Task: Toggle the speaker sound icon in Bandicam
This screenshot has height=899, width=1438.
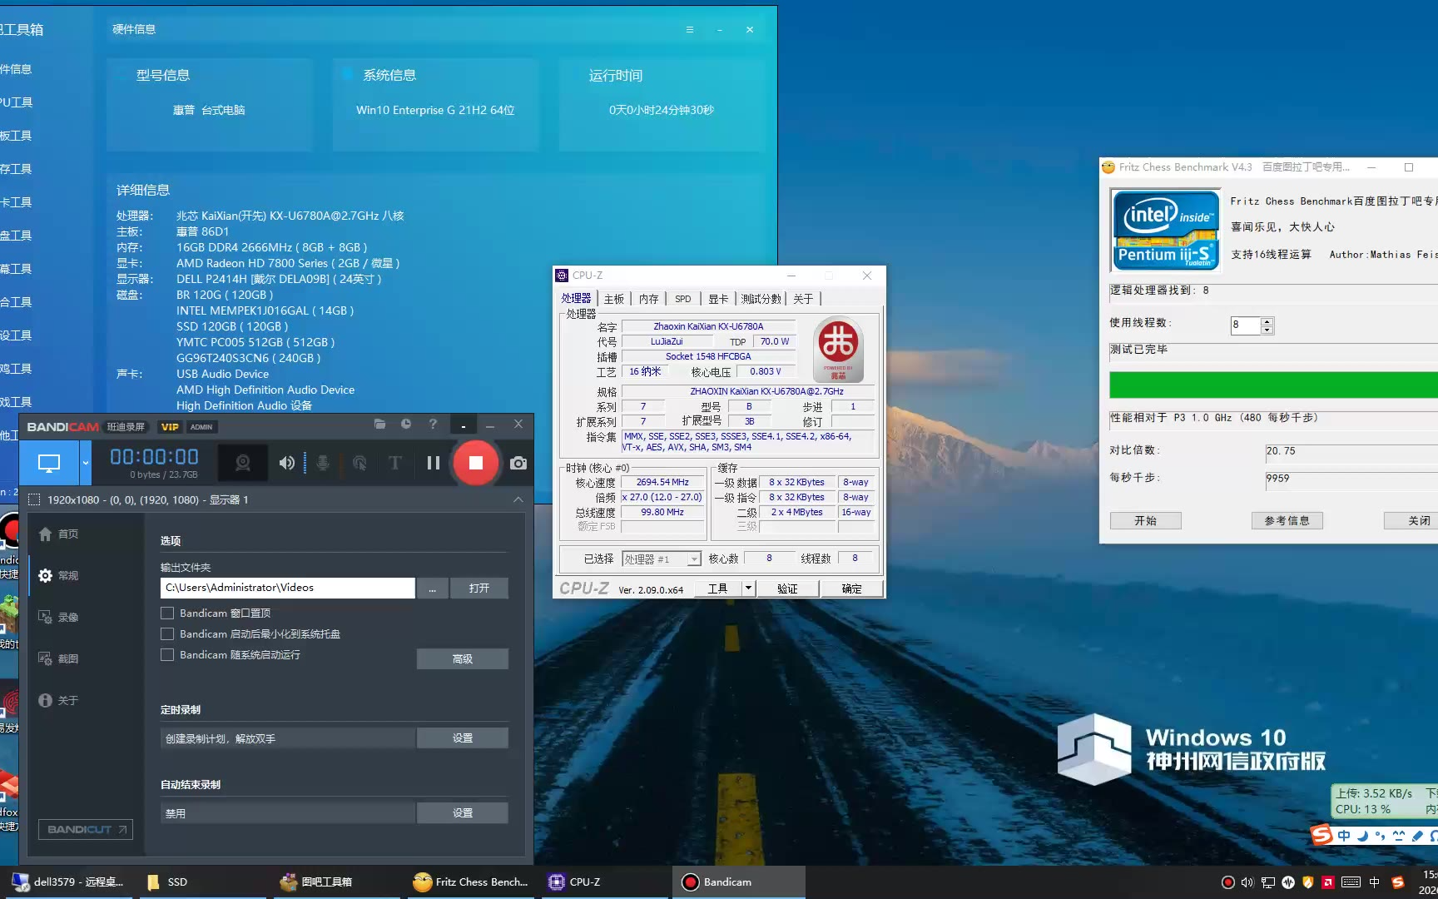Action: point(286,463)
